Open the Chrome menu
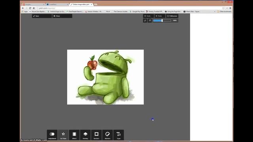 pos(230,8)
